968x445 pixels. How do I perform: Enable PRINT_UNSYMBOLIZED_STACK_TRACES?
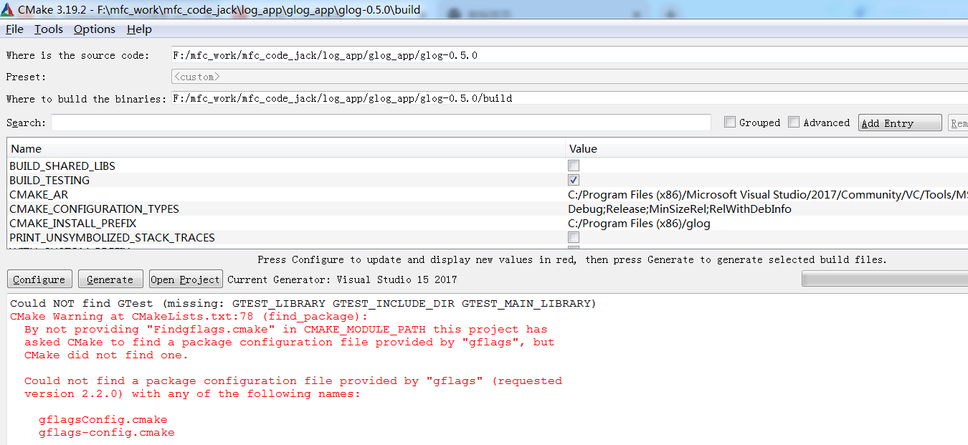[x=573, y=237]
